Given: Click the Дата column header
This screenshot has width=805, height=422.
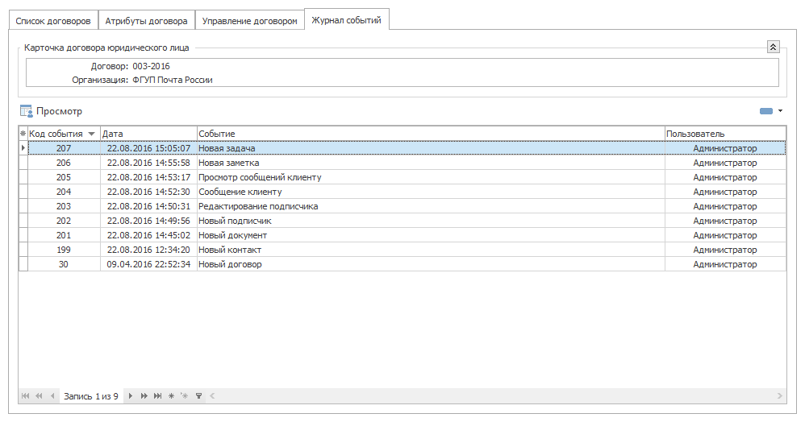Looking at the screenshot, I should 148,134.
